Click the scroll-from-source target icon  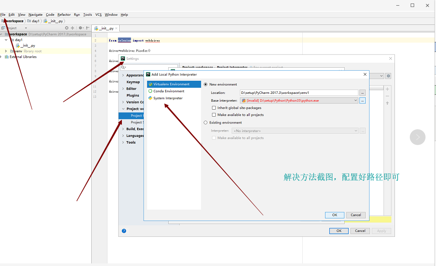[67, 28]
